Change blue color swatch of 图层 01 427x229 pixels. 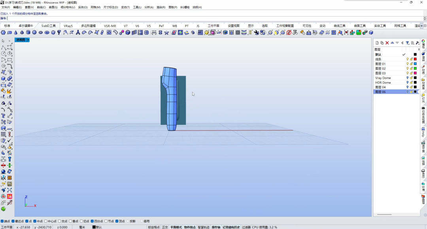[x=415, y=64]
